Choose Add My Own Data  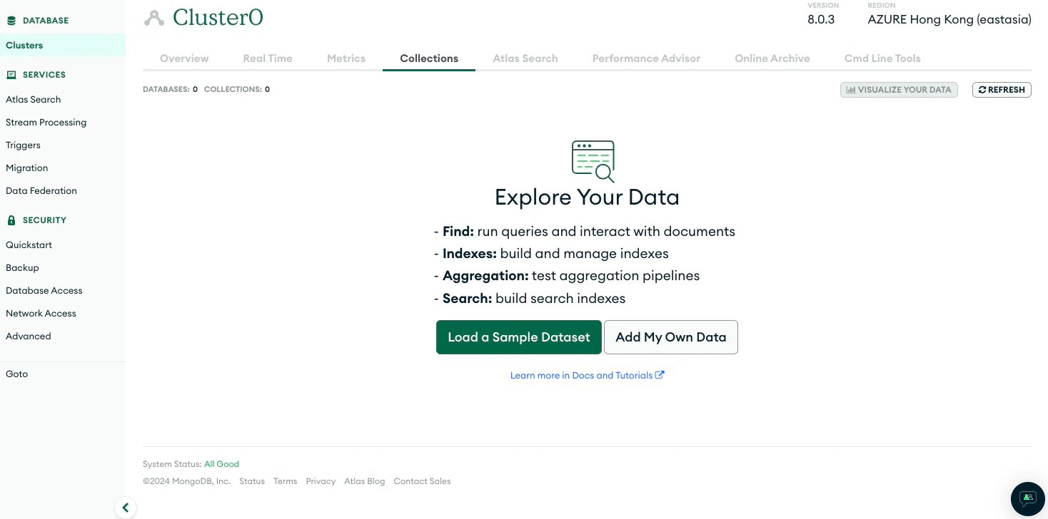671,337
